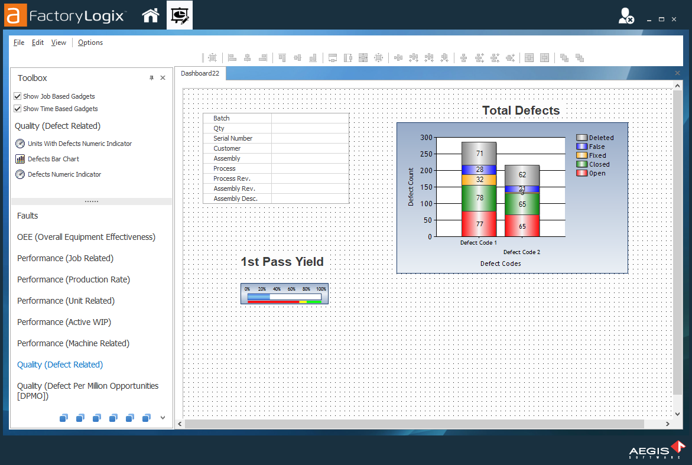The width and height of the screenshot is (692, 465).
Task: Uncheck Show Job Based Gadgets
Action: pyautogui.click(x=18, y=96)
